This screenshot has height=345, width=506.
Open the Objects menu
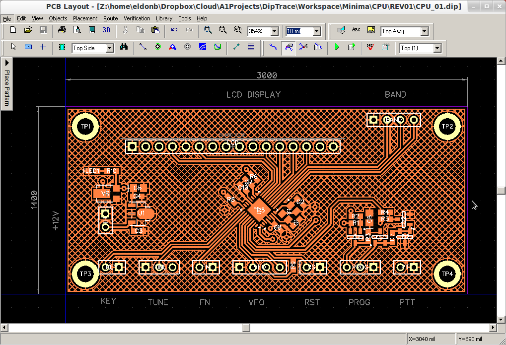click(58, 18)
